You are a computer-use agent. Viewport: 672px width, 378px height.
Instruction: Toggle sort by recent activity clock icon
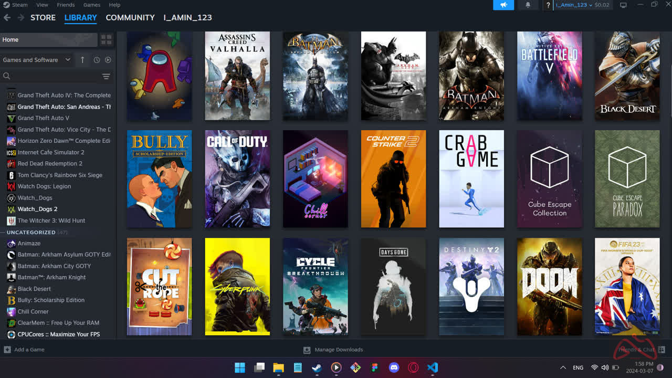[97, 60]
